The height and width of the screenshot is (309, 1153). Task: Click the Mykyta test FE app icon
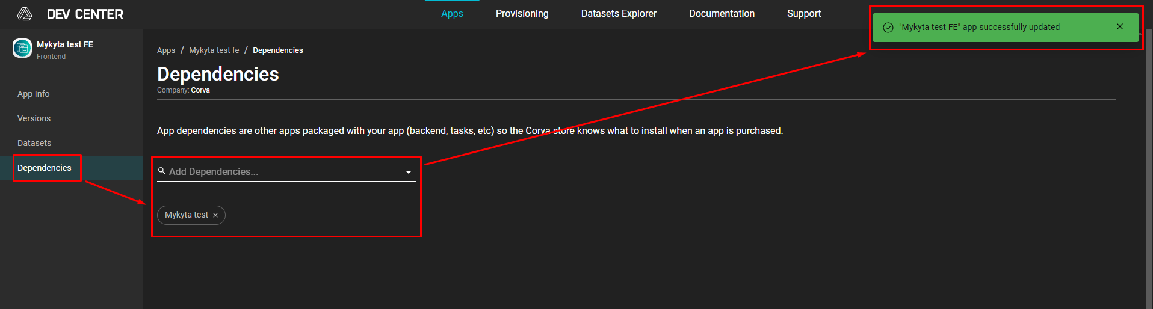click(x=22, y=48)
